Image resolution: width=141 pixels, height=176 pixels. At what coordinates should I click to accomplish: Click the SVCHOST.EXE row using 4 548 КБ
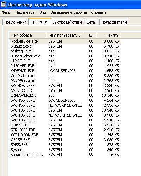[65, 120]
